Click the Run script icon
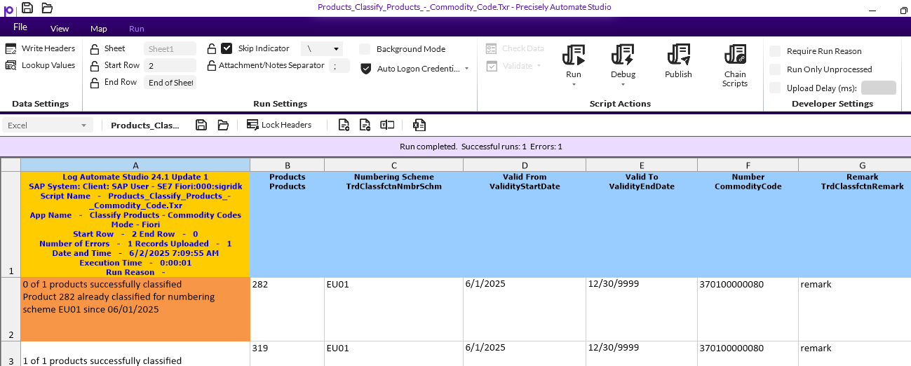 (x=574, y=55)
